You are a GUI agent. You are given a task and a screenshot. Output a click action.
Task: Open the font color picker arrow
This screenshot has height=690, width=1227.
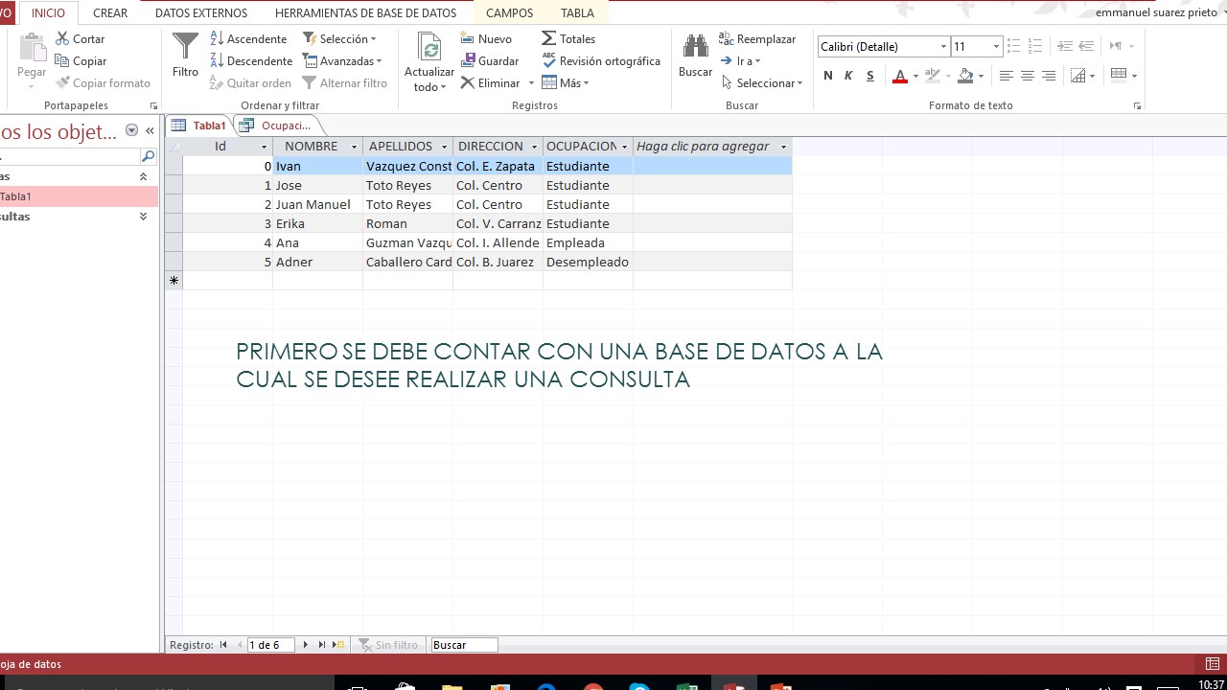click(x=914, y=77)
